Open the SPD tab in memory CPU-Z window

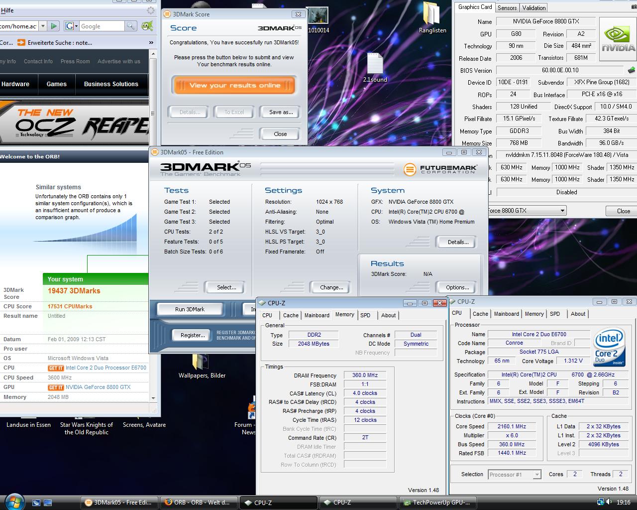(x=365, y=315)
